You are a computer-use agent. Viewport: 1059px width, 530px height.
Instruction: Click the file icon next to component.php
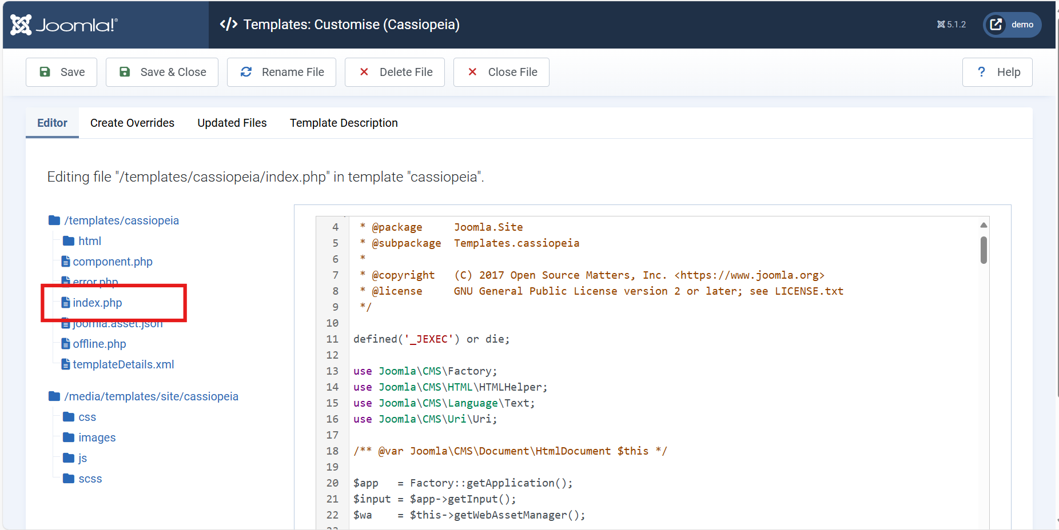(66, 262)
